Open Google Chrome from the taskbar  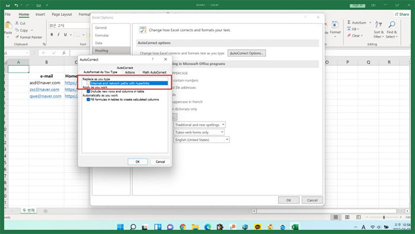pos(183,227)
